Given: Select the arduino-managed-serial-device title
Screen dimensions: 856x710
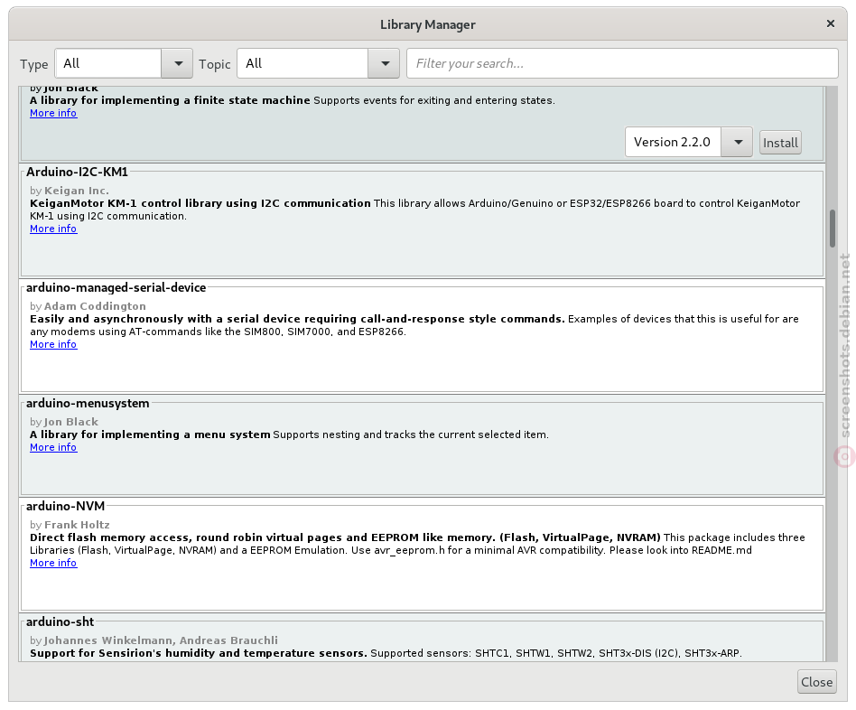Looking at the screenshot, I should tap(116, 288).
